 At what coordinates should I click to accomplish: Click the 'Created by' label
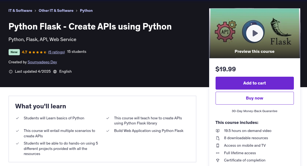pyautogui.click(x=18, y=62)
